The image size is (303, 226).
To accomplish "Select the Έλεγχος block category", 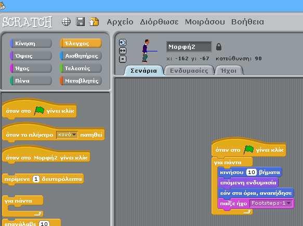I will click(81, 44).
